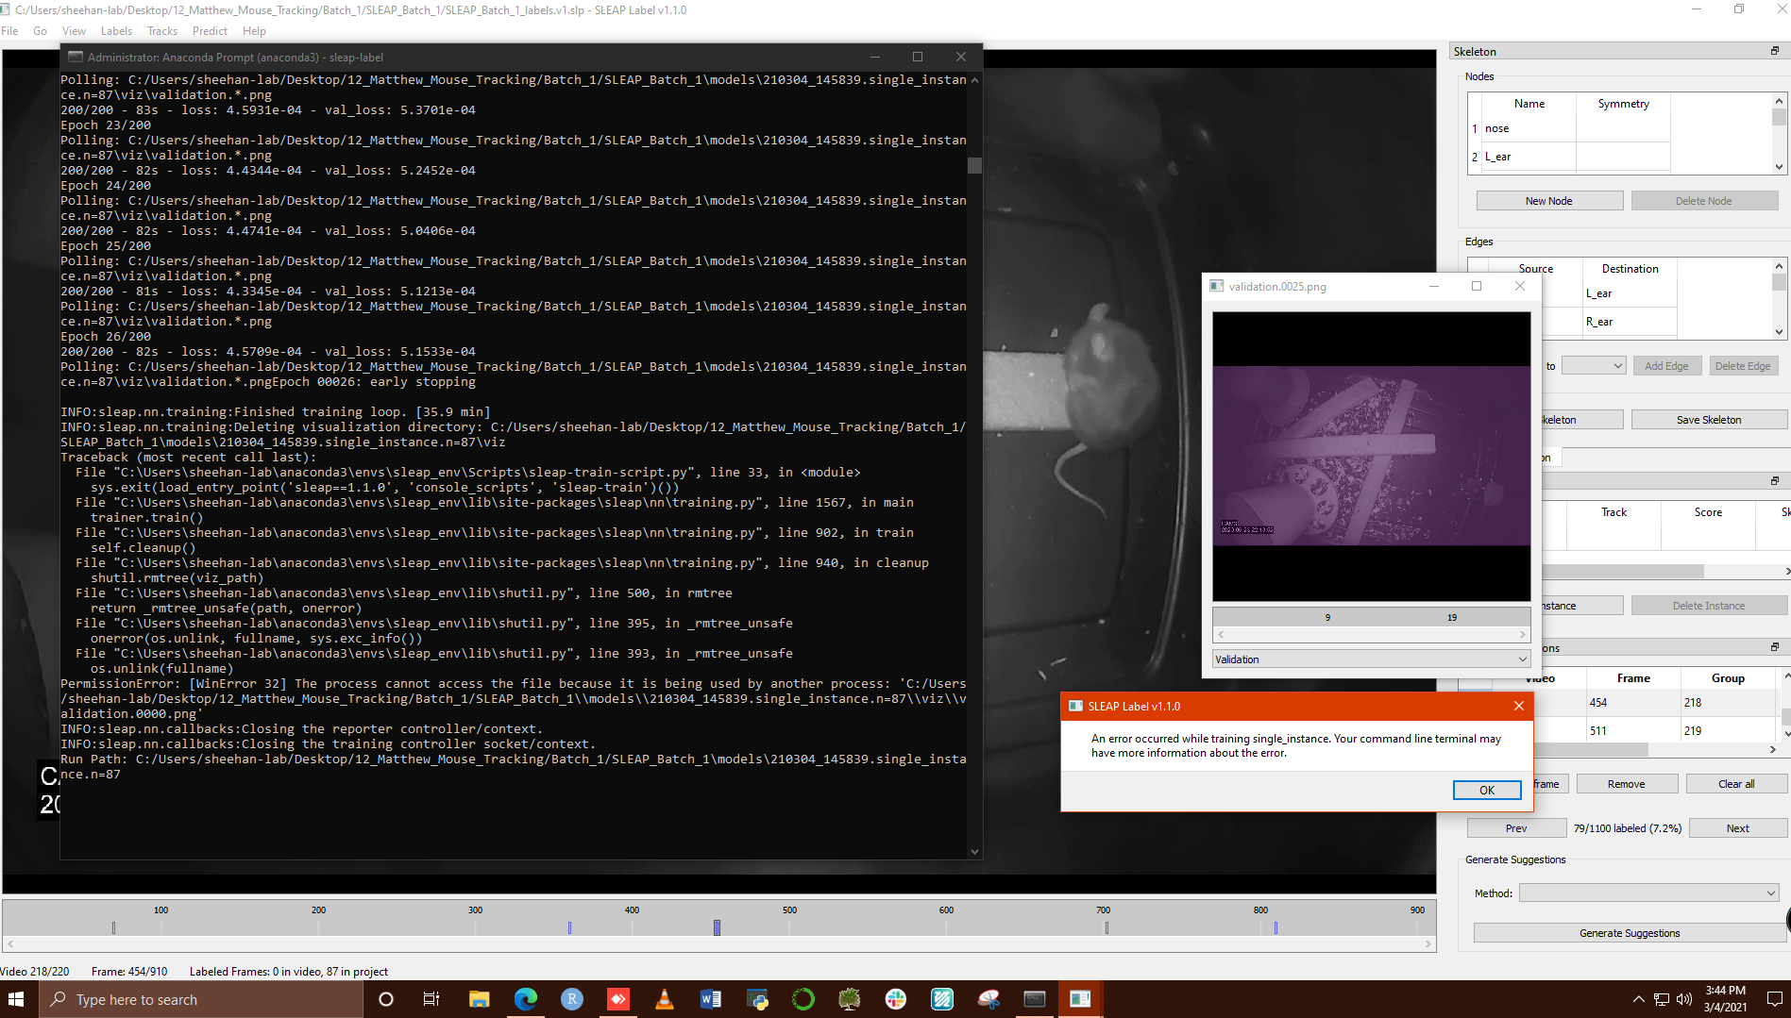This screenshot has height=1018, width=1791.
Task: Click OK on the training error dialog
Action: point(1487,790)
